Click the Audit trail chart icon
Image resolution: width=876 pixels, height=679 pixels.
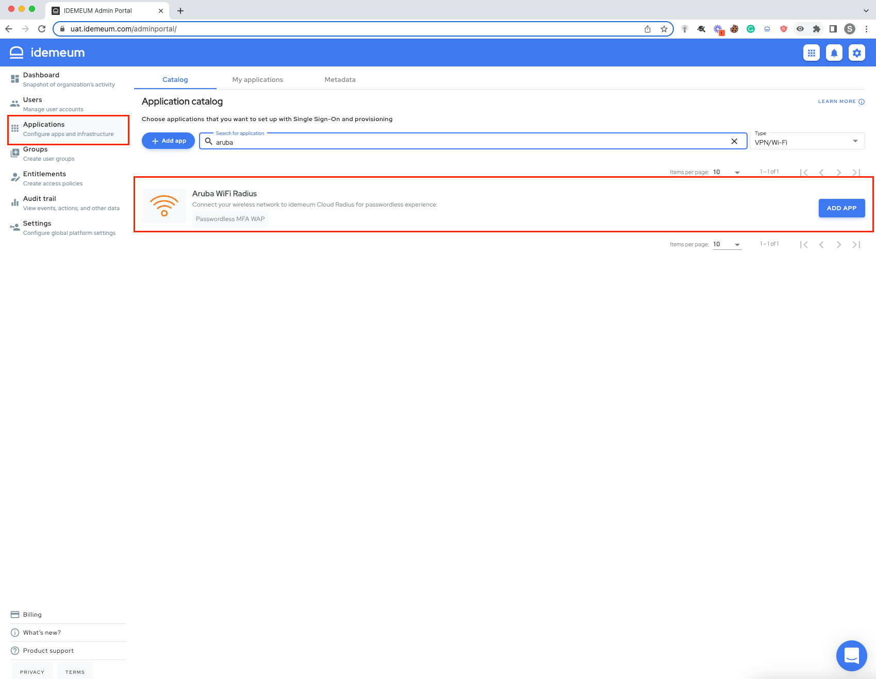tap(15, 202)
